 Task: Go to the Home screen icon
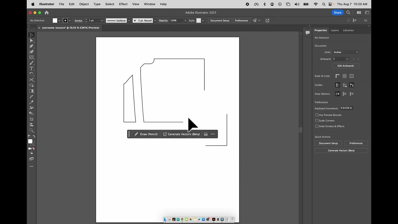click(47, 12)
